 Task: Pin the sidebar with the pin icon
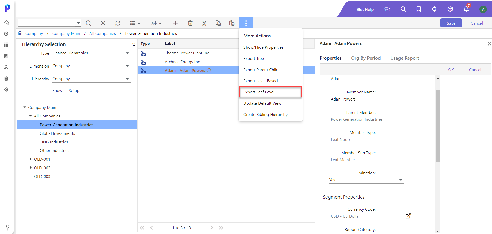click(7, 227)
